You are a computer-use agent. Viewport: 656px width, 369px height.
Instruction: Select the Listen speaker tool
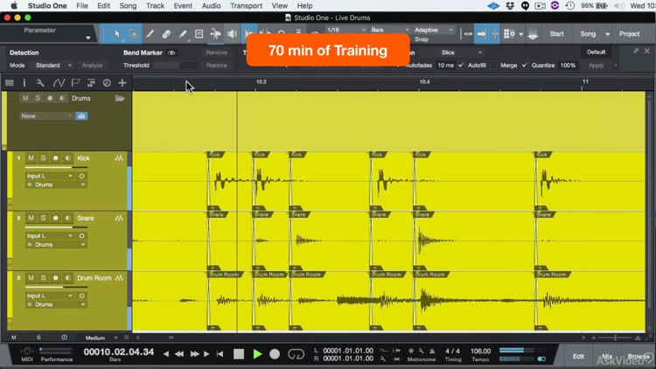tap(232, 34)
